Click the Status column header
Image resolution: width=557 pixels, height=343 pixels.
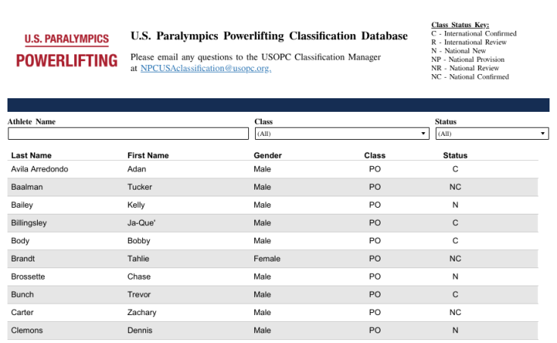[x=455, y=156]
